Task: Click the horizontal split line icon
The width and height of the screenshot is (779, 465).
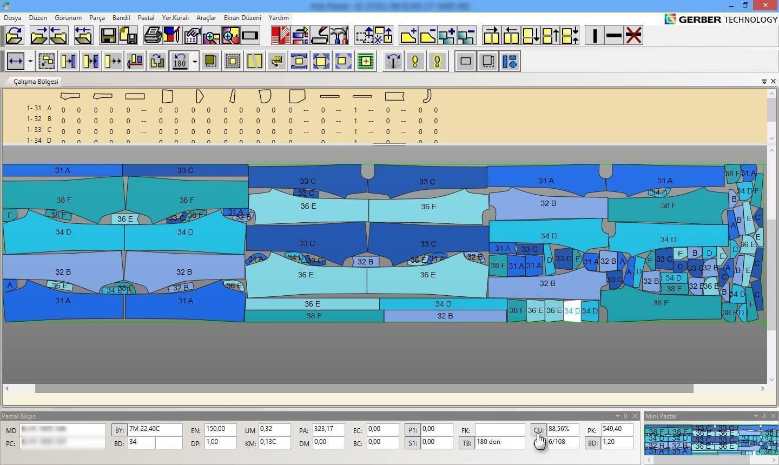Action: 614,36
